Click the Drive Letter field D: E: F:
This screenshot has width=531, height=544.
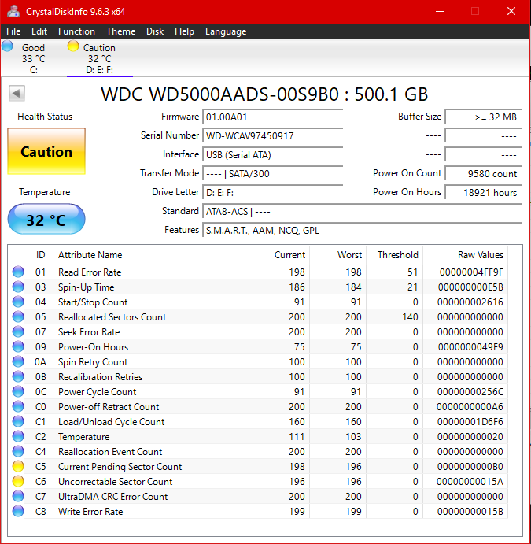coord(273,193)
